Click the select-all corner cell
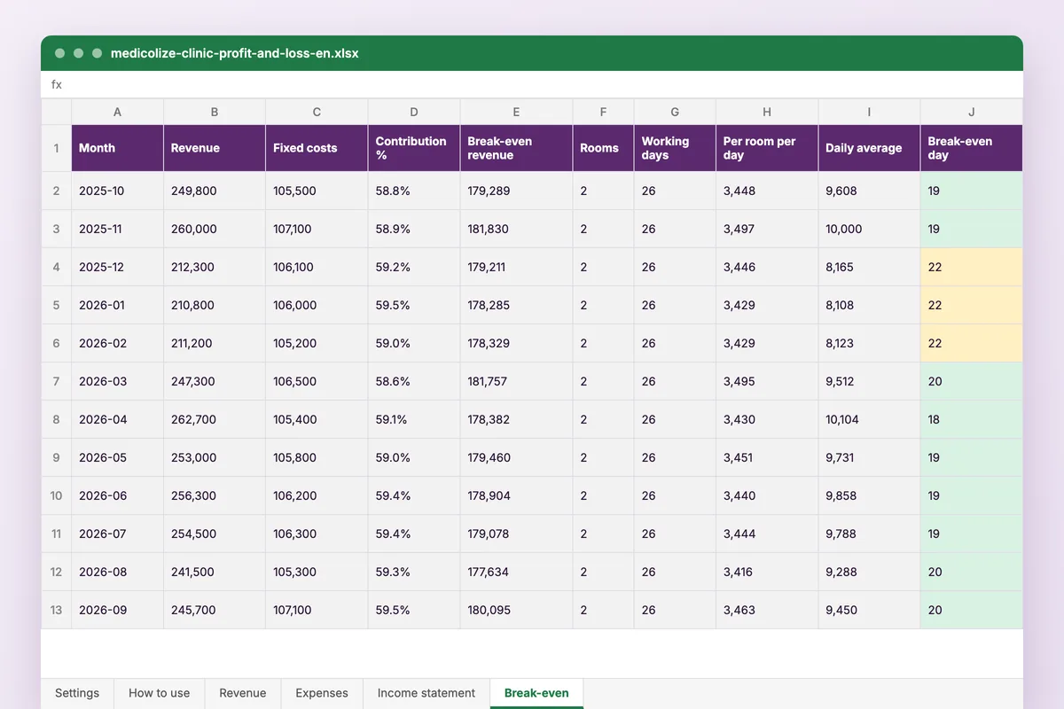 point(56,112)
